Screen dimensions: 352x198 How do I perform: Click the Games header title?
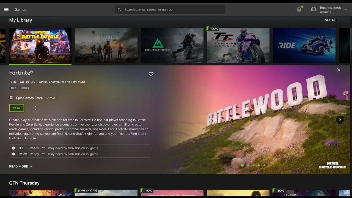point(21,10)
